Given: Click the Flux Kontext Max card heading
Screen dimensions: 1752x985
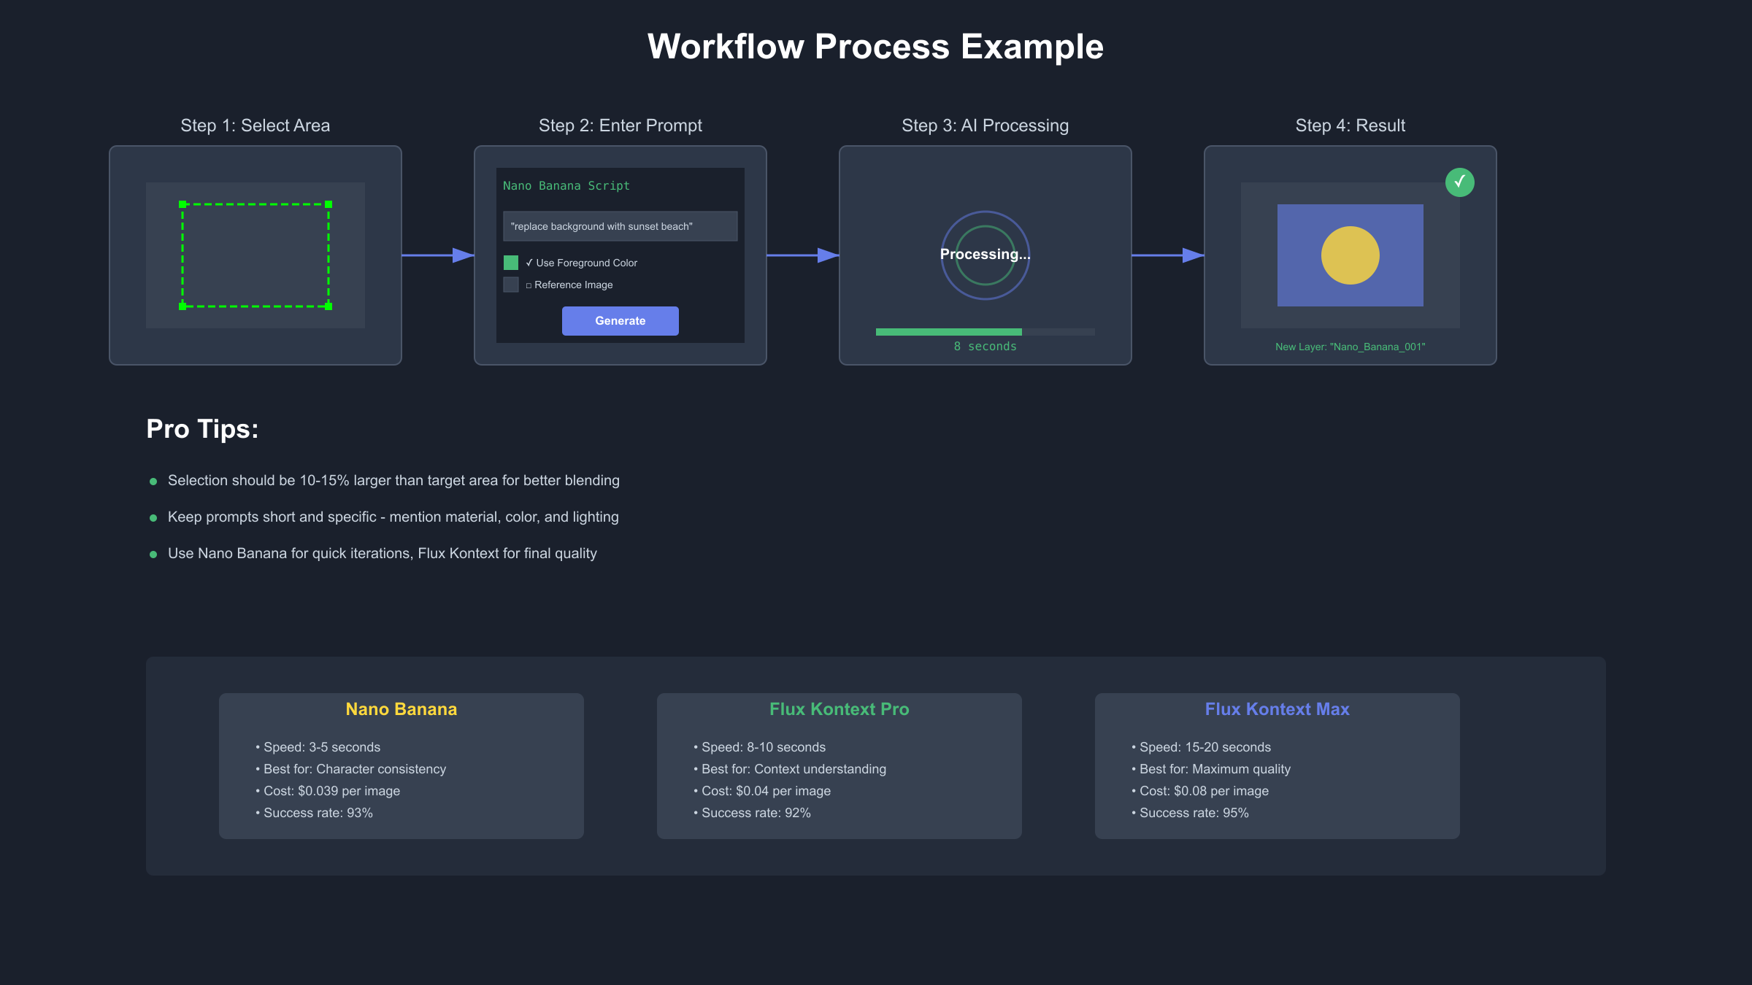Looking at the screenshot, I should click(1277, 709).
